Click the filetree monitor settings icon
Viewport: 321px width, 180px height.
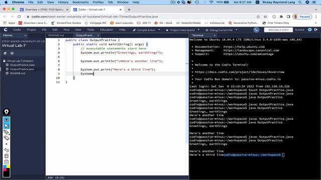click(12, 53)
